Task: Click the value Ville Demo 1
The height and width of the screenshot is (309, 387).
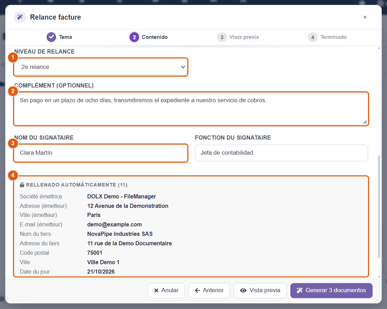Action: tap(103, 262)
